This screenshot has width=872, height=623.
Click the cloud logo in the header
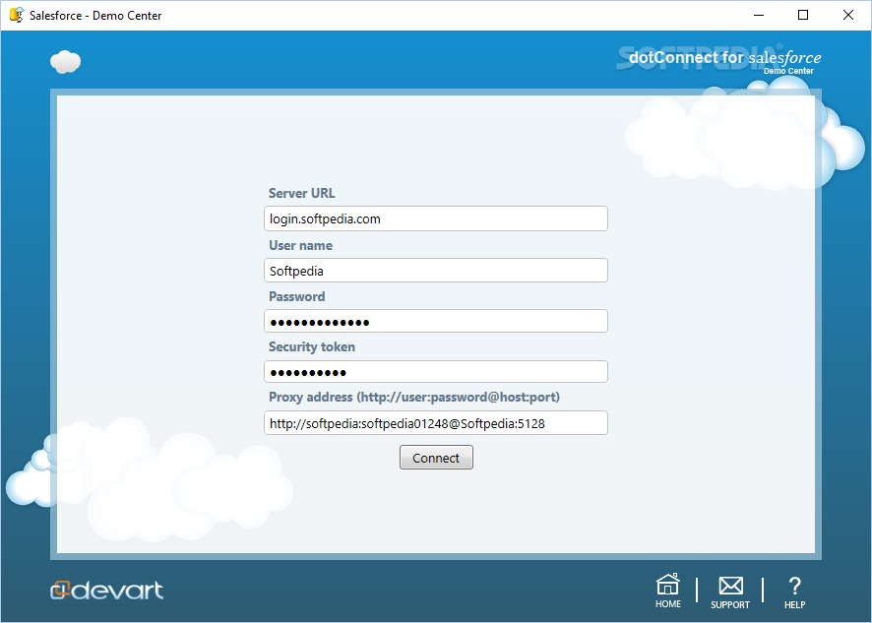(x=66, y=61)
